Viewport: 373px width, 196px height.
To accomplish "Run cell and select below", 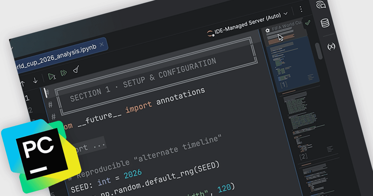I will pos(51,76).
